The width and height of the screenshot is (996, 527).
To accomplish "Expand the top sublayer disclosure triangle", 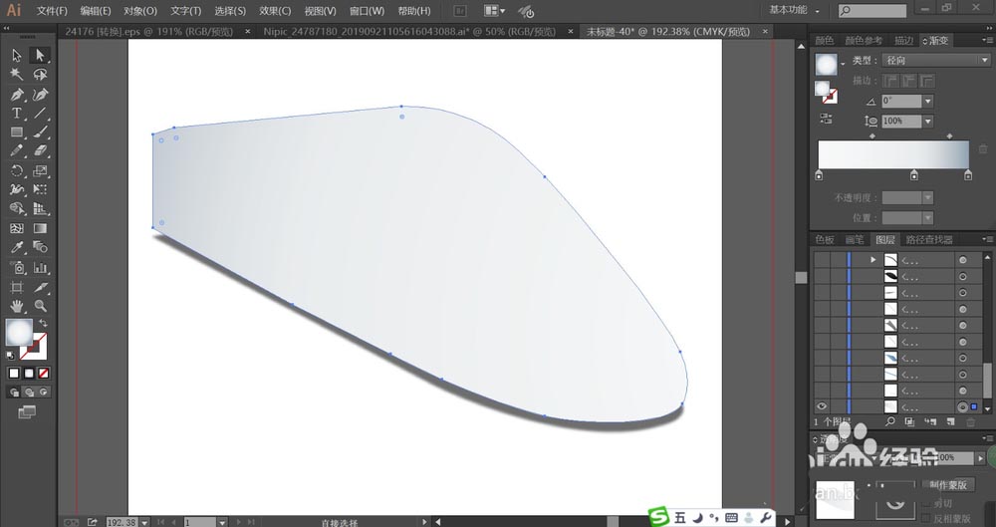I will pyautogui.click(x=872, y=260).
